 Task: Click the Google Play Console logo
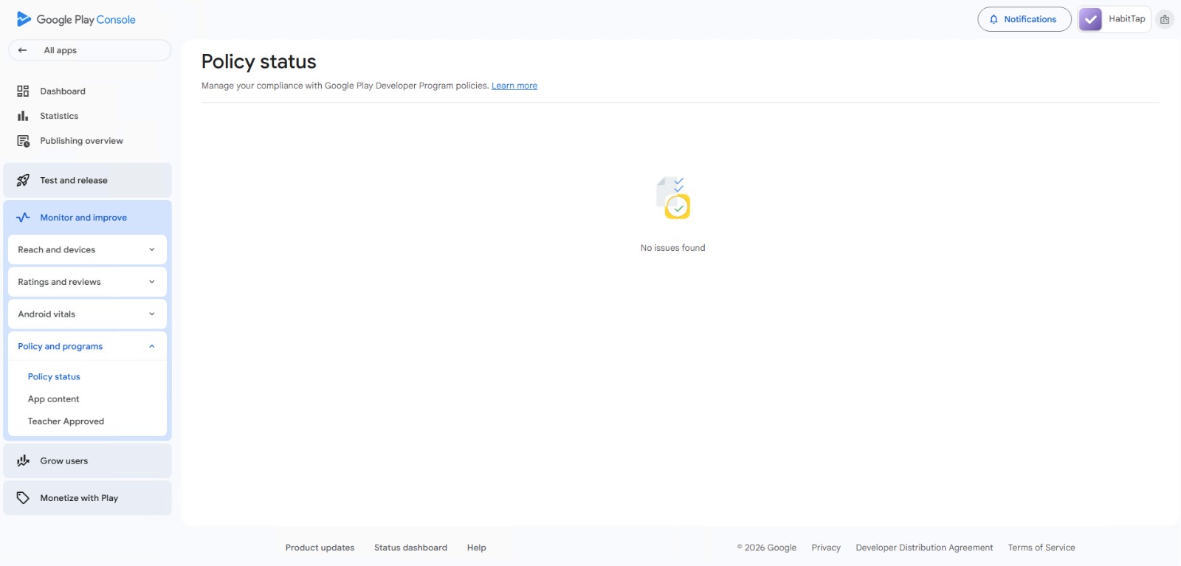click(76, 19)
